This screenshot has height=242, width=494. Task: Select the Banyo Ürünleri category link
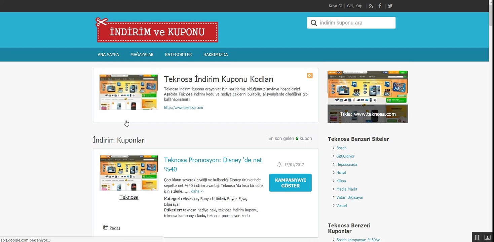coord(213,199)
